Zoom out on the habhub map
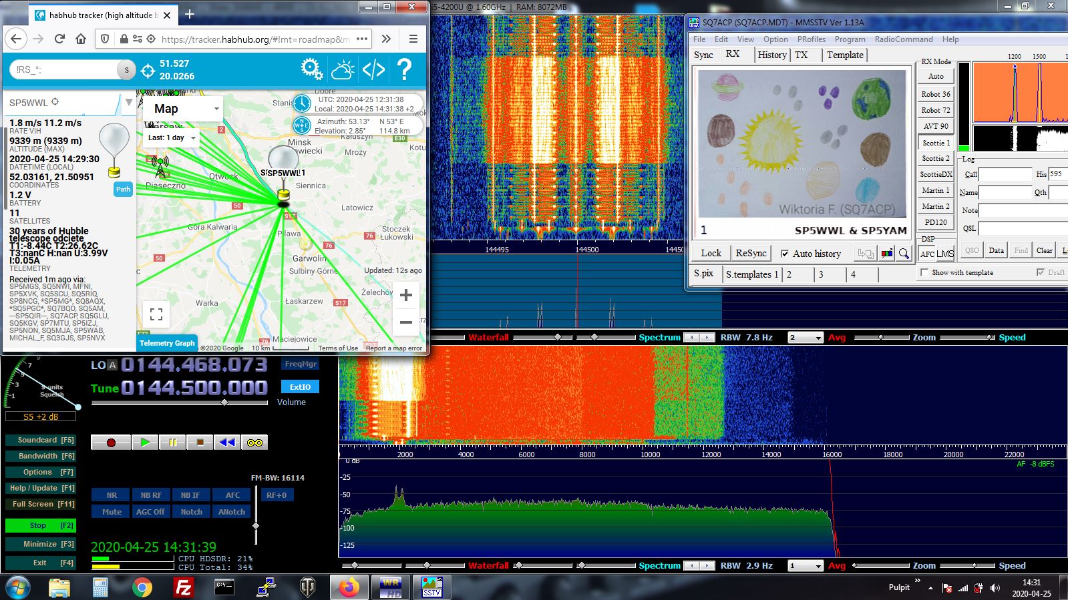1068x600 pixels. pos(405,322)
